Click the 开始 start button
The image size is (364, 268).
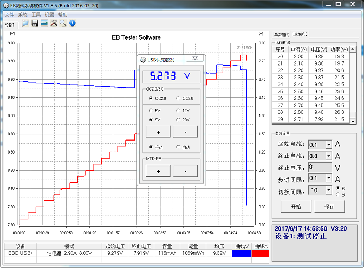coord(296,207)
